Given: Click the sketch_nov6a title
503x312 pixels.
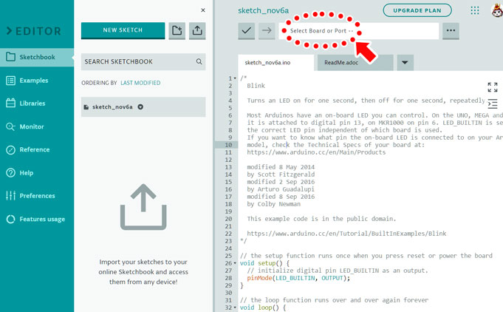Looking at the screenshot, I should [x=264, y=10].
